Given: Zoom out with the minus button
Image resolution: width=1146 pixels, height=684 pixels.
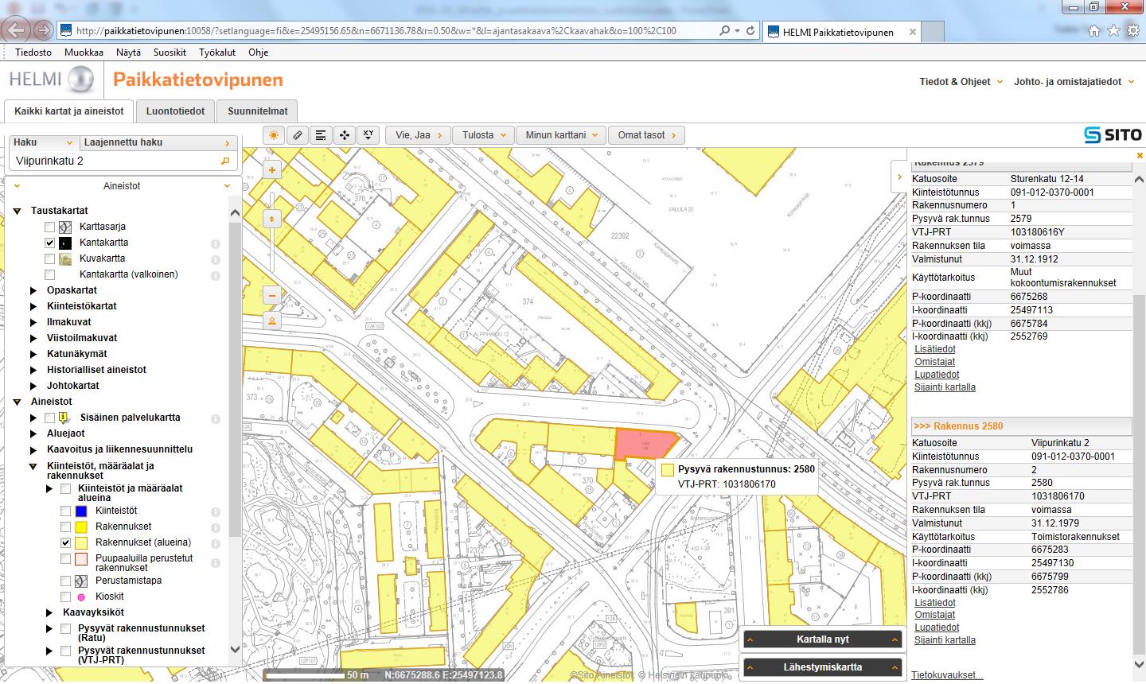Looking at the screenshot, I should point(272,296).
